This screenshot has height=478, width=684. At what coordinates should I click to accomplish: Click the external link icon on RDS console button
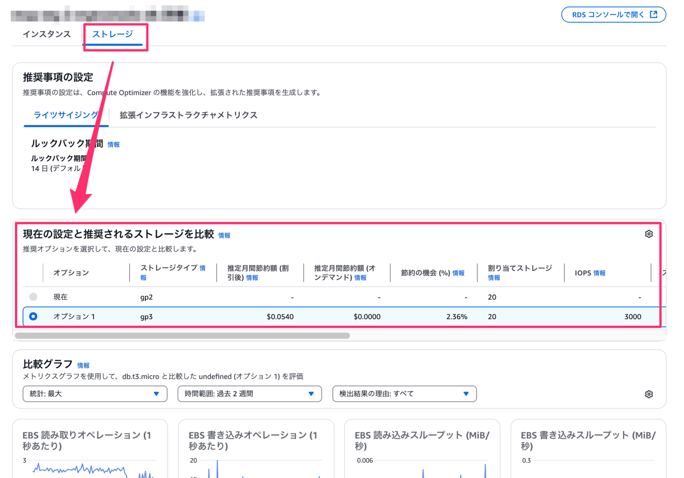[653, 14]
